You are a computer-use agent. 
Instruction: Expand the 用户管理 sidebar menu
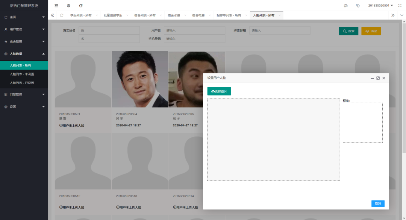[24, 29]
